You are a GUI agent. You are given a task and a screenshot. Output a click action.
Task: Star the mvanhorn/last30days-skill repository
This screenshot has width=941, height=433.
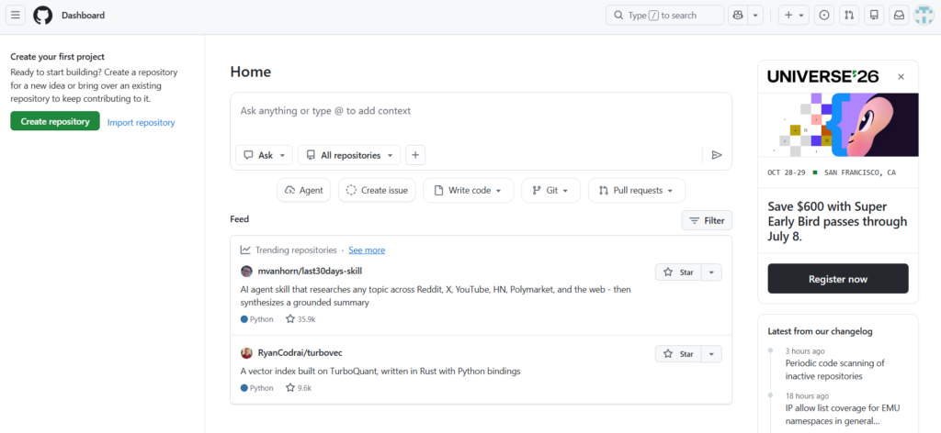tap(678, 272)
